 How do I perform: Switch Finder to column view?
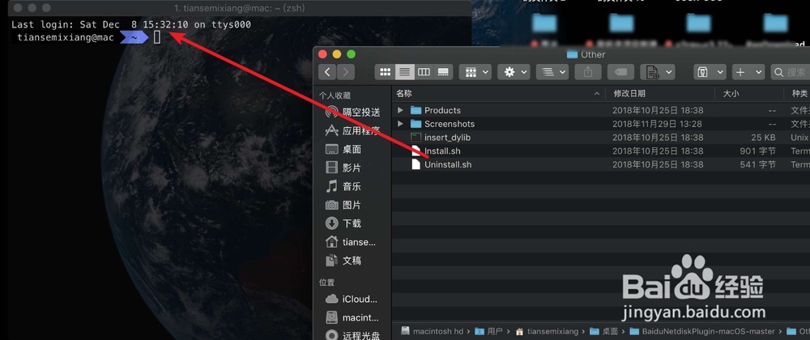pos(424,72)
